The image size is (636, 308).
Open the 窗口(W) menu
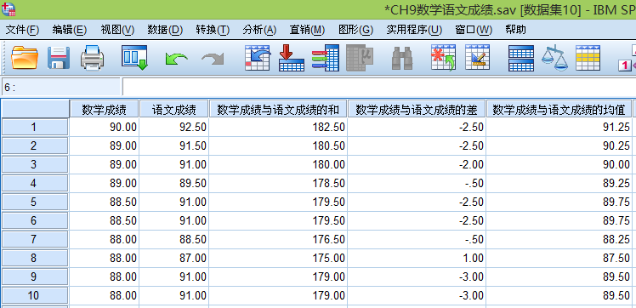(474, 30)
